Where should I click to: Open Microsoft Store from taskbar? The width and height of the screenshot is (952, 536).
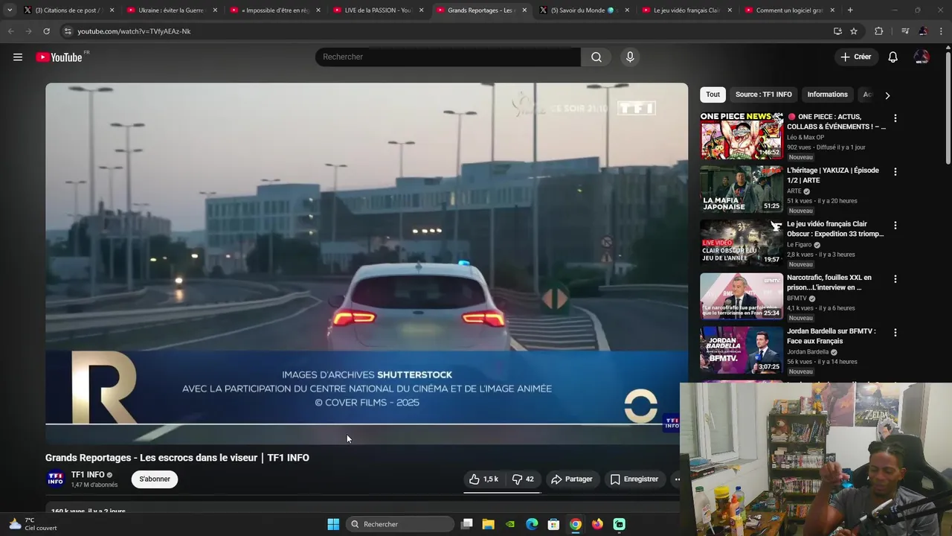[x=553, y=524]
